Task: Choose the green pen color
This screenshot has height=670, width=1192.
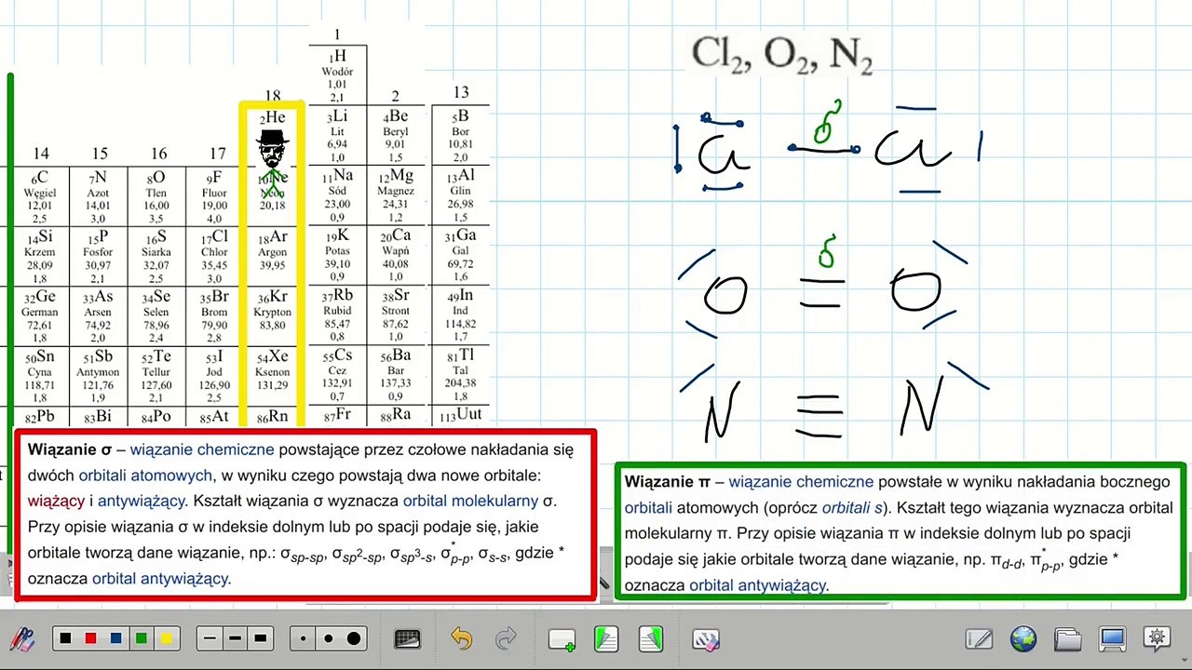Action: pyautogui.click(x=141, y=638)
